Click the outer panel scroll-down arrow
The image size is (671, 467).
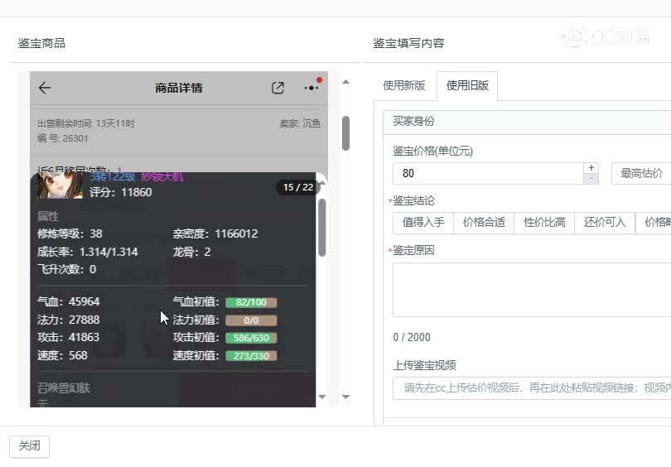345,397
